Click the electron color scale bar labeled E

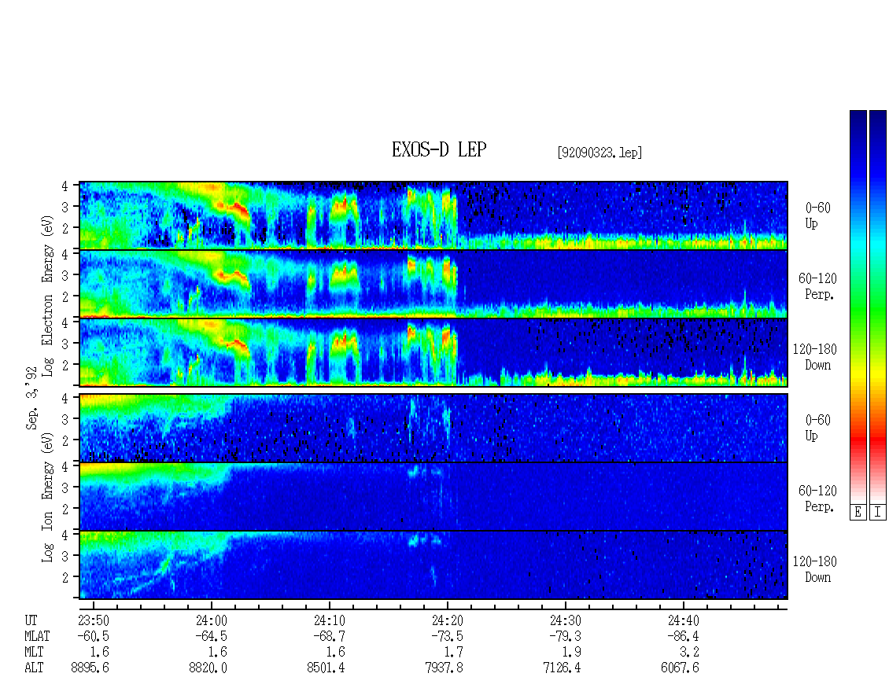click(858, 306)
